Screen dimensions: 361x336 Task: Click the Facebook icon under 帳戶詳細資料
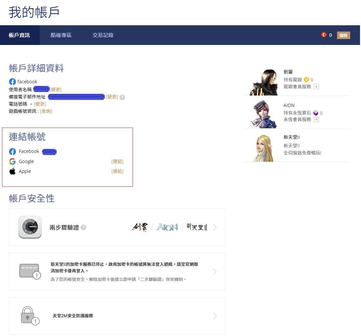click(x=12, y=81)
